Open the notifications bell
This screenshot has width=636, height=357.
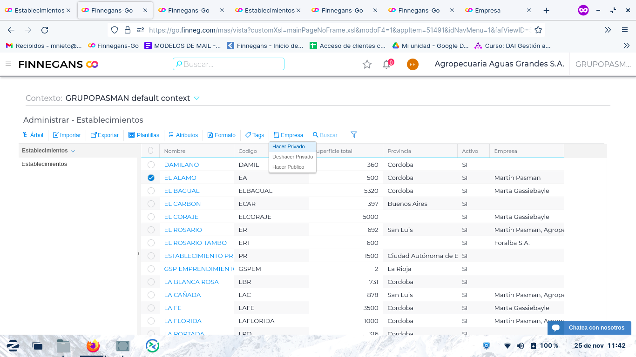(386, 65)
